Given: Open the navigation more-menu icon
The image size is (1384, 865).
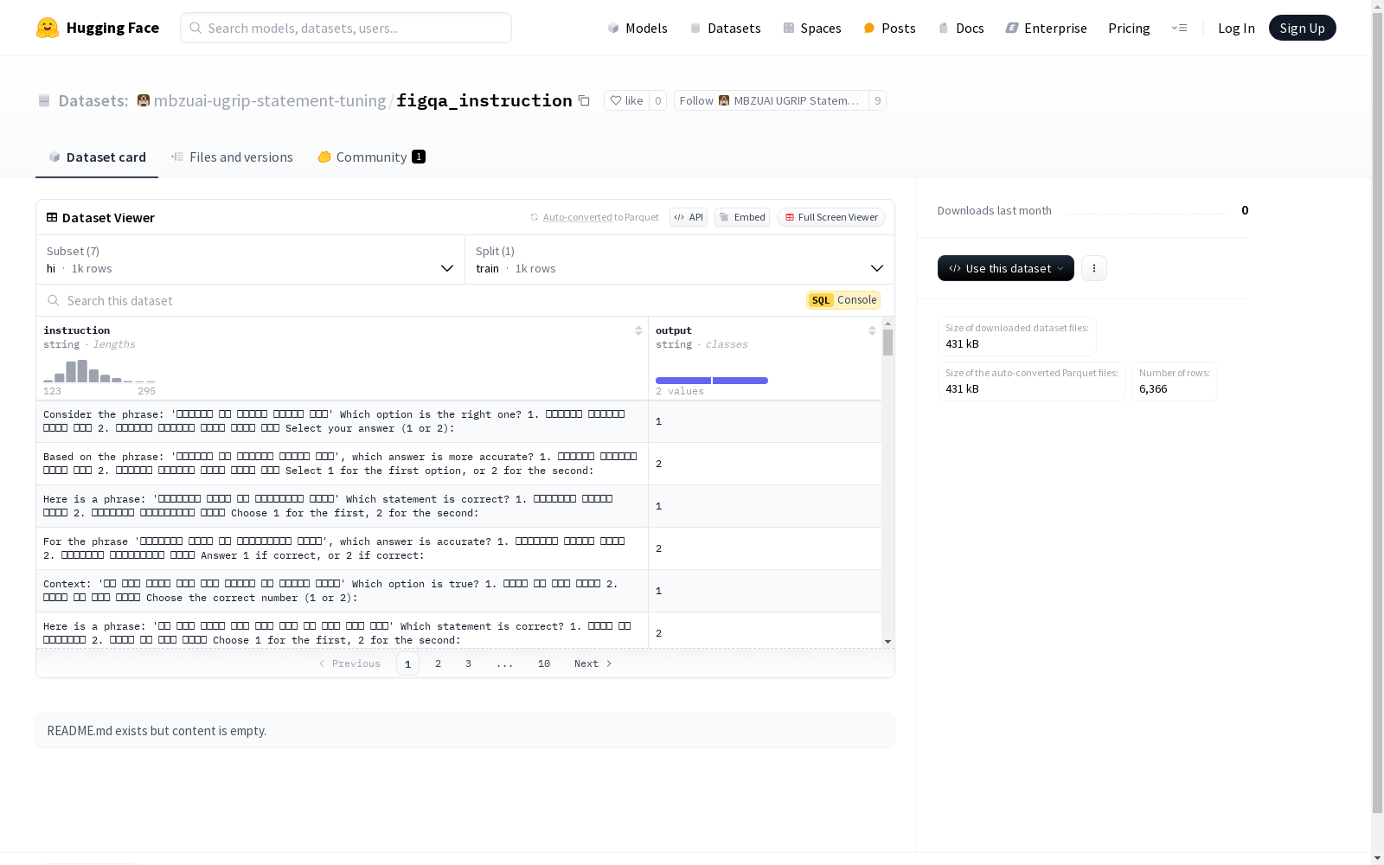Looking at the screenshot, I should pyautogui.click(x=1179, y=28).
